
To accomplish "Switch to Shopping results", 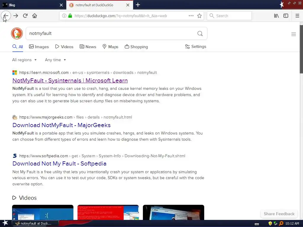I will (x=136, y=47).
